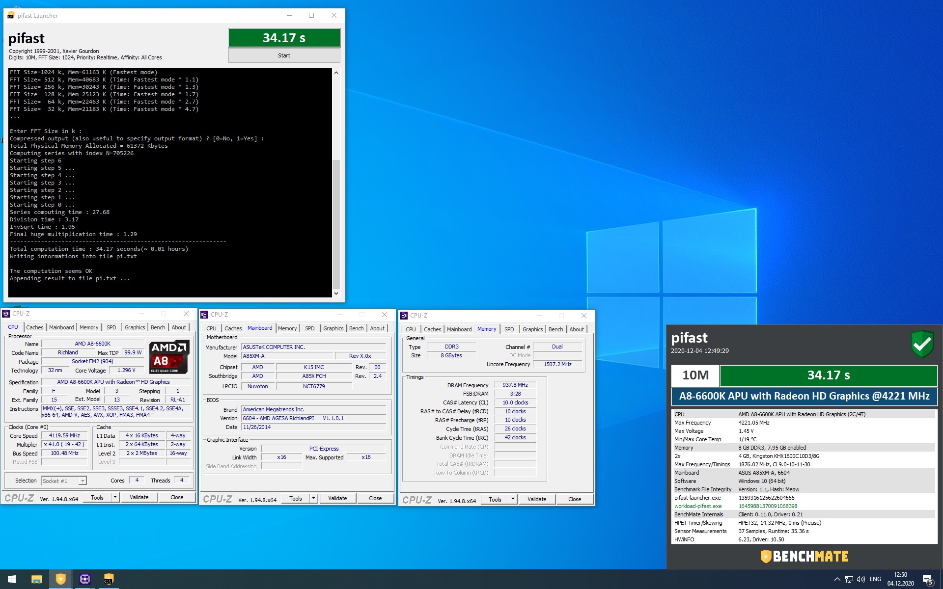Click Validate in the Mainboard window
The height and width of the screenshot is (589, 943).
pyautogui.click(x=337, y=498)
